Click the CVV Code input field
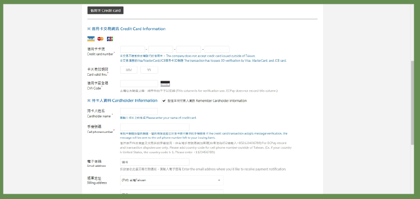The width and height of the screenshot is (420, 199). tap(139, 83)
